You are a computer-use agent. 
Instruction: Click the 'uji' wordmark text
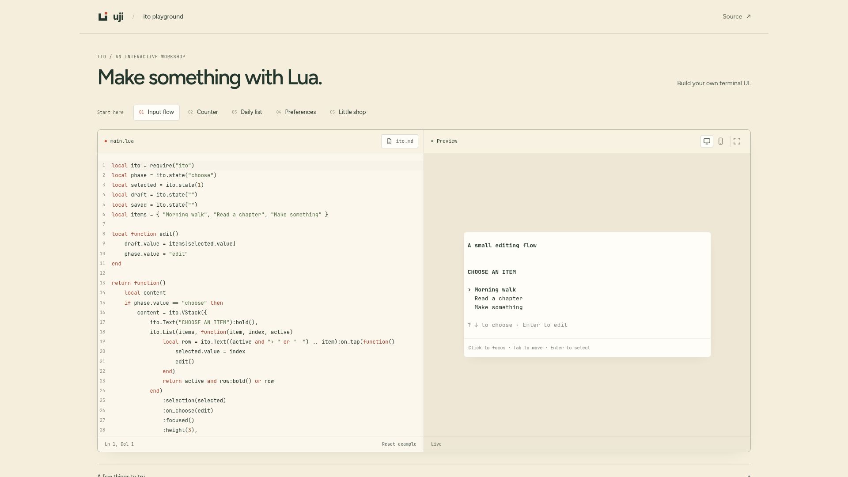tap(118, 17)
